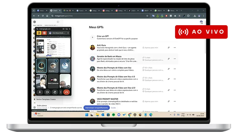Open weather widget showing Nublado
The width and height of the screenshot is (236, 133).
coord(38,115)
